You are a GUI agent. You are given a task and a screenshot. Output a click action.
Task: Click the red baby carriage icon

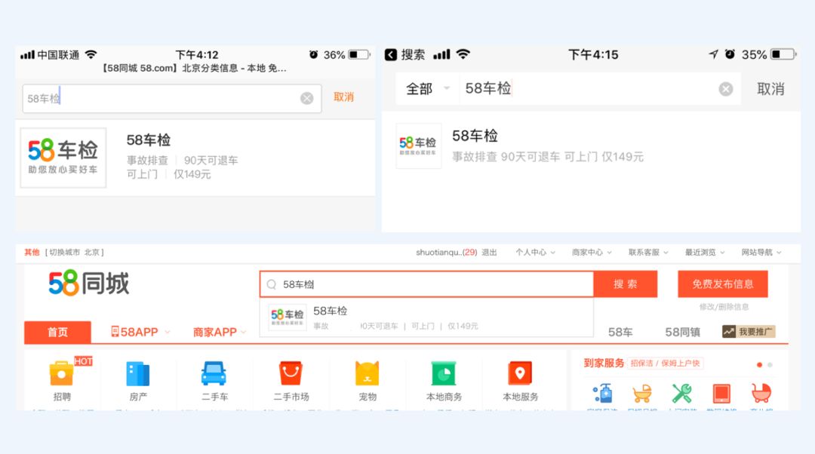[x=761, y=393]
